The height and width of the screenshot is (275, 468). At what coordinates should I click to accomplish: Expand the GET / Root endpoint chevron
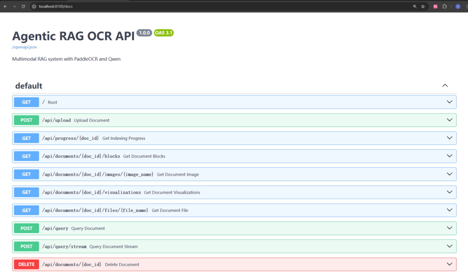point(449,102)
